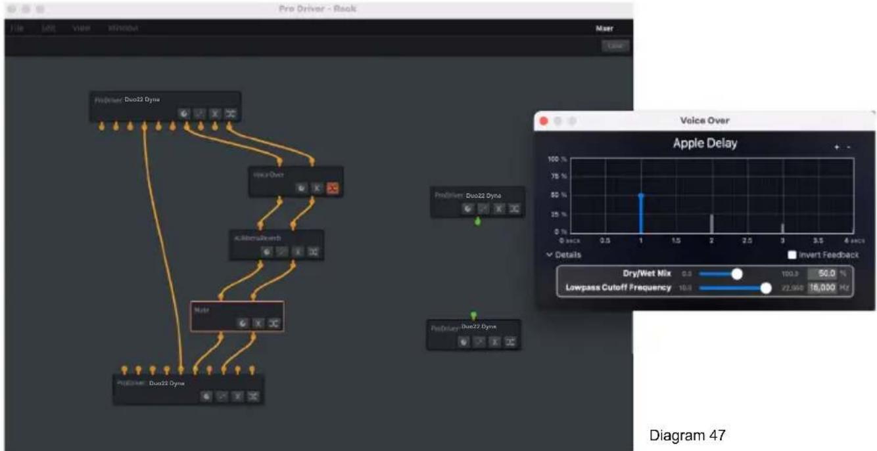877x451 pixels.
Task: Click X icon on top Duo22 Dyna node
Action: 216,114
